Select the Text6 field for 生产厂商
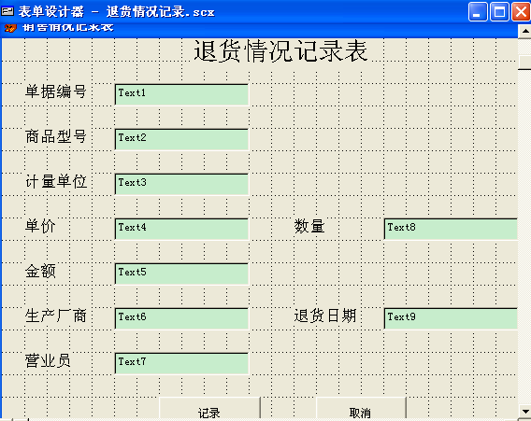 [x=182, y=319]
